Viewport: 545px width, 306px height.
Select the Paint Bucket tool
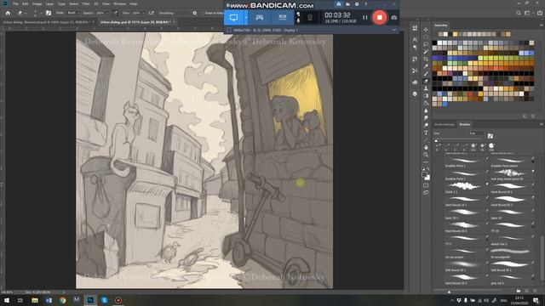point(426,103)
